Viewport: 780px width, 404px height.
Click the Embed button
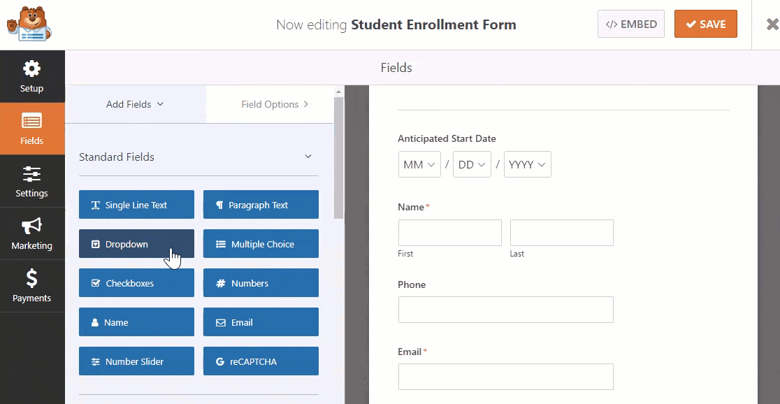tap(630, 24)
